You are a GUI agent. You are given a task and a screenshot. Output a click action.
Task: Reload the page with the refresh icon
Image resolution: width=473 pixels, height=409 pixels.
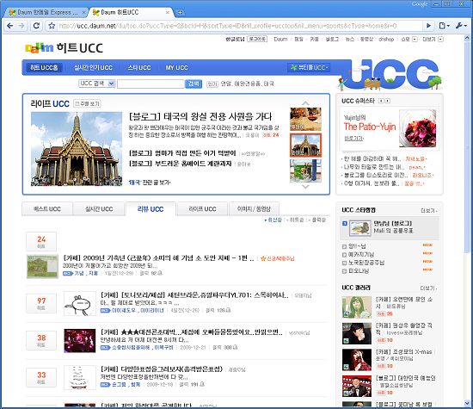(x=36, y=26)
